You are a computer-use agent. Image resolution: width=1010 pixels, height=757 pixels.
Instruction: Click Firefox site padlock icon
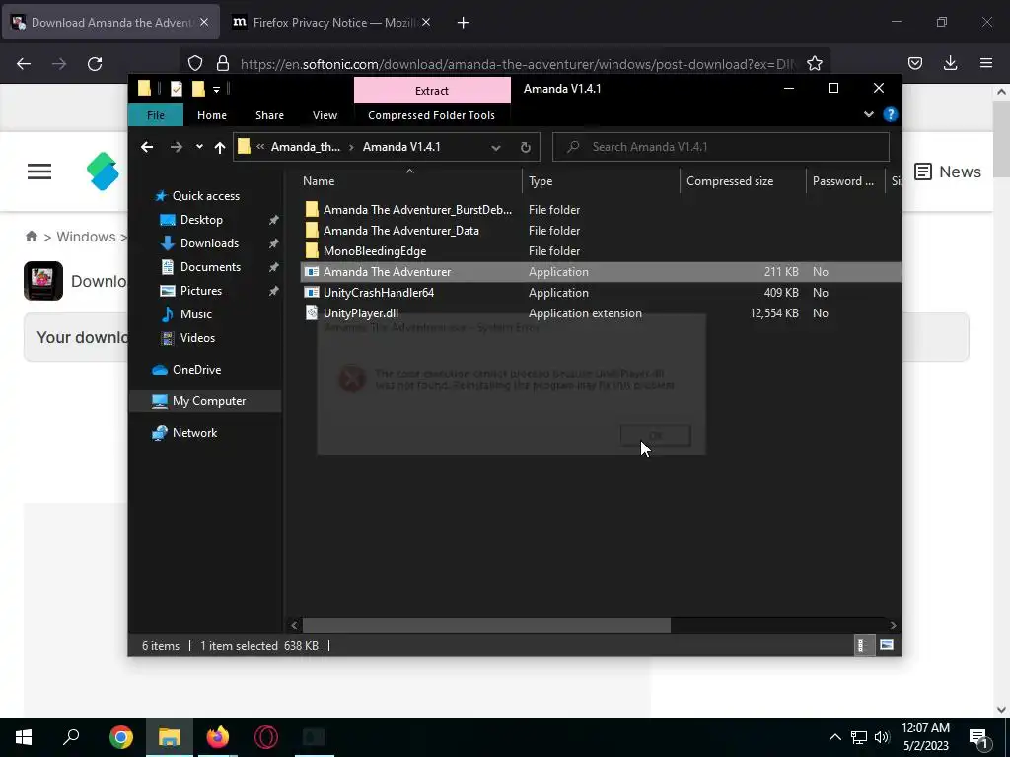223,64
